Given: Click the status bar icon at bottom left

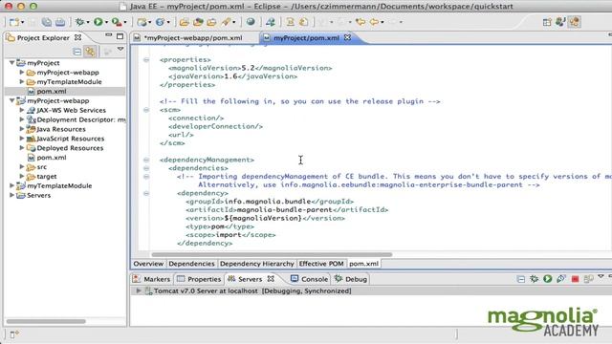Looking at the screenshot, I should (x=14, y=334).
